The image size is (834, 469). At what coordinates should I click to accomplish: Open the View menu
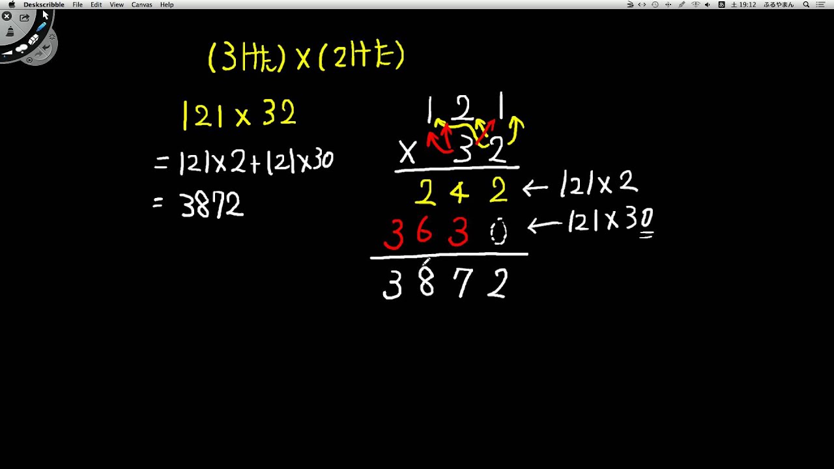coord(117,5)
